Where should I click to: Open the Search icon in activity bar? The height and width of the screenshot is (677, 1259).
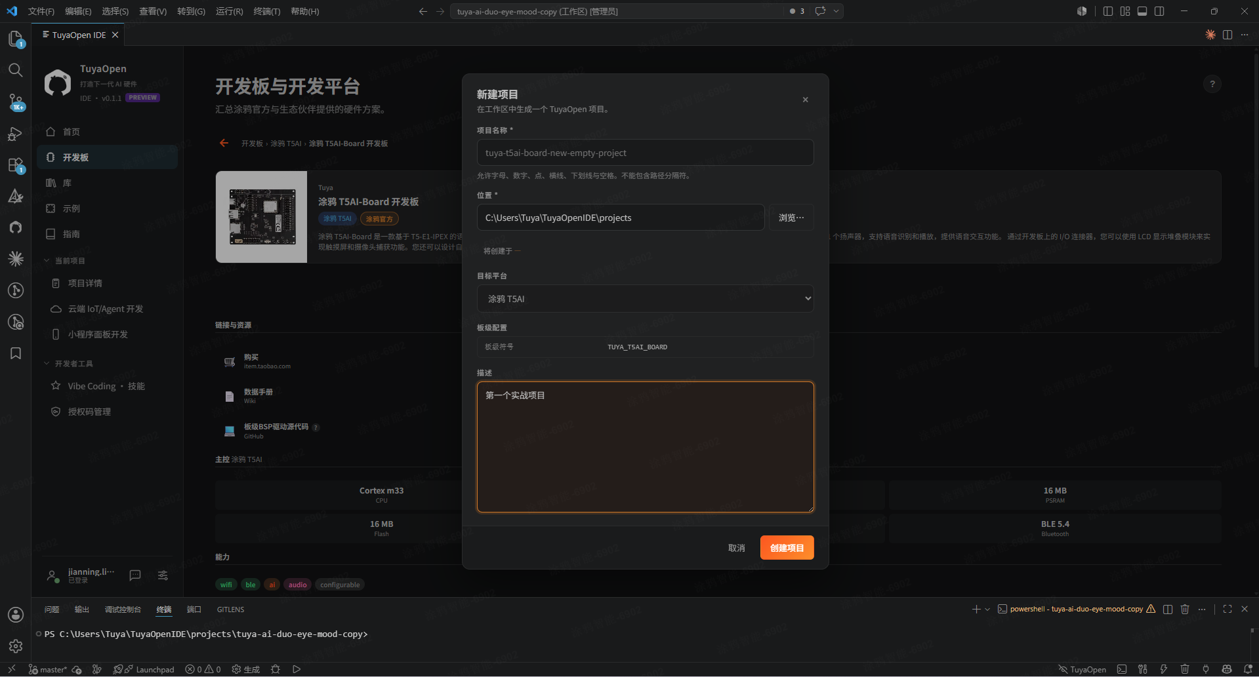[16, 70]
